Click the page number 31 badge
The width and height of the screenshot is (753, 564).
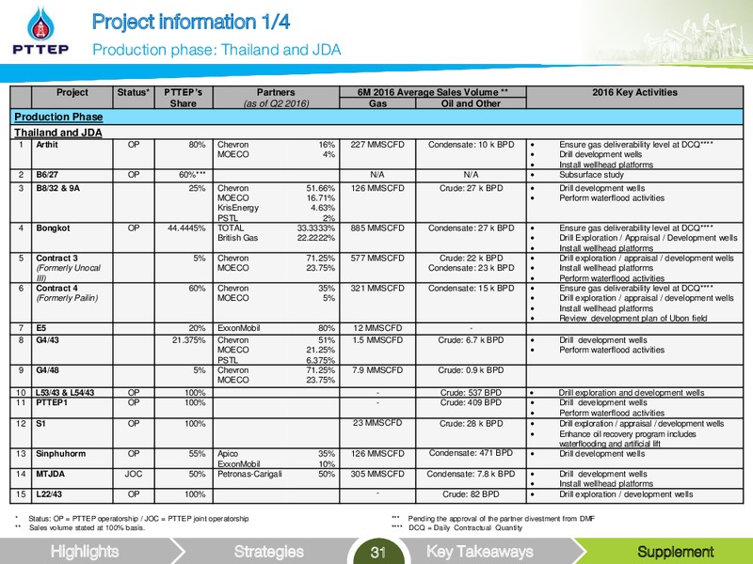[x=378, y=553]
